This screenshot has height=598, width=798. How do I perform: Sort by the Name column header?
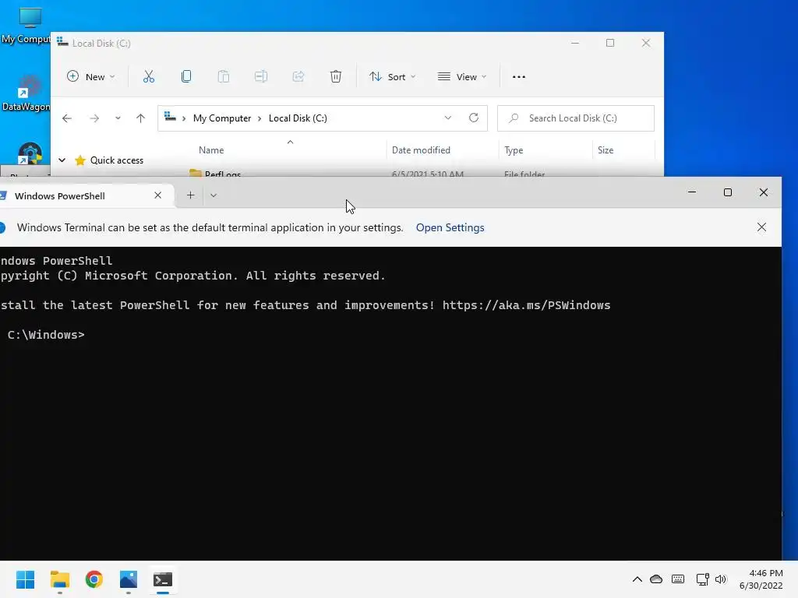coord(211,150)
